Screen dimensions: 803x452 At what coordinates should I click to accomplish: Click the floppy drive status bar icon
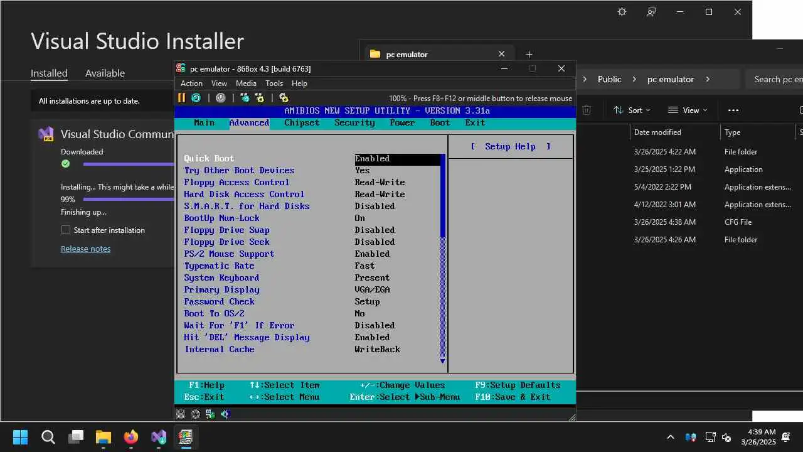181,414
